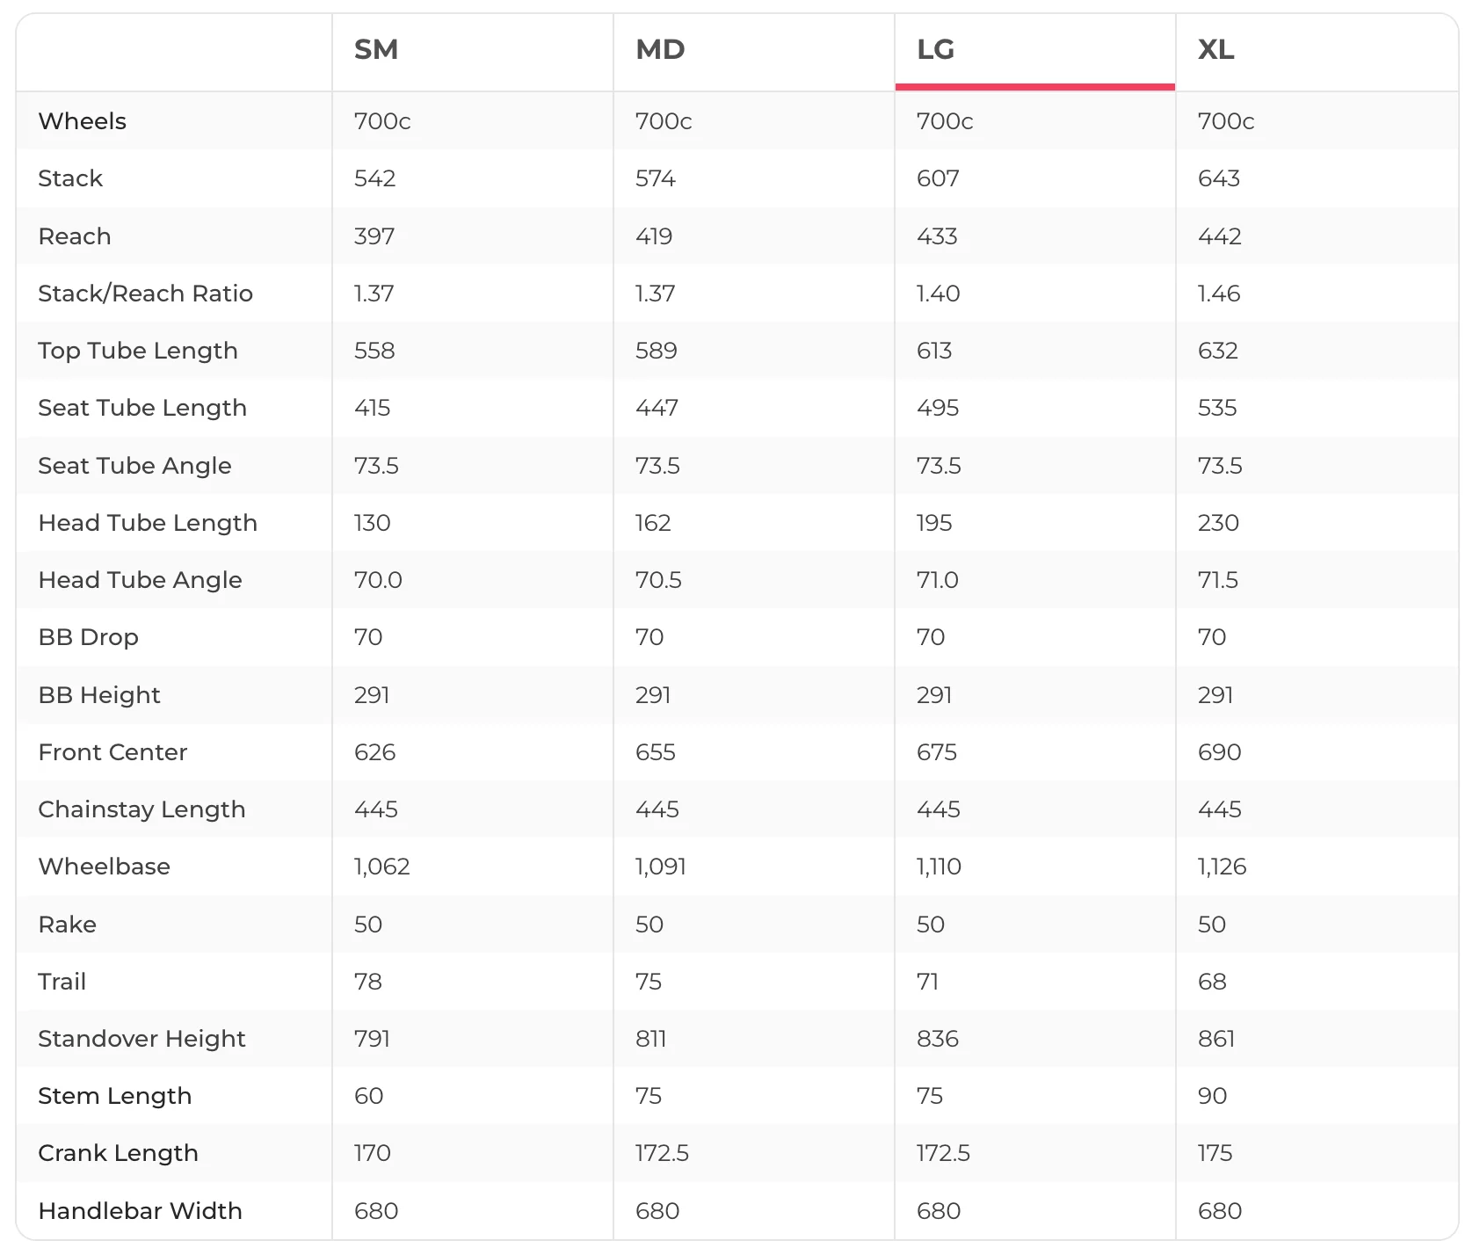Click the SM Trail value 78
The height and width of the screenshot is (1255, 1473).
coord(368,982)
